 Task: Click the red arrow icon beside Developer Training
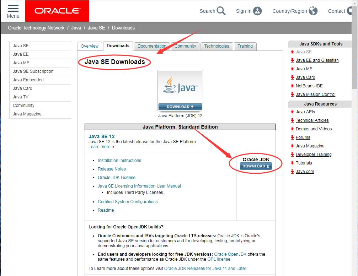[292, 155]
